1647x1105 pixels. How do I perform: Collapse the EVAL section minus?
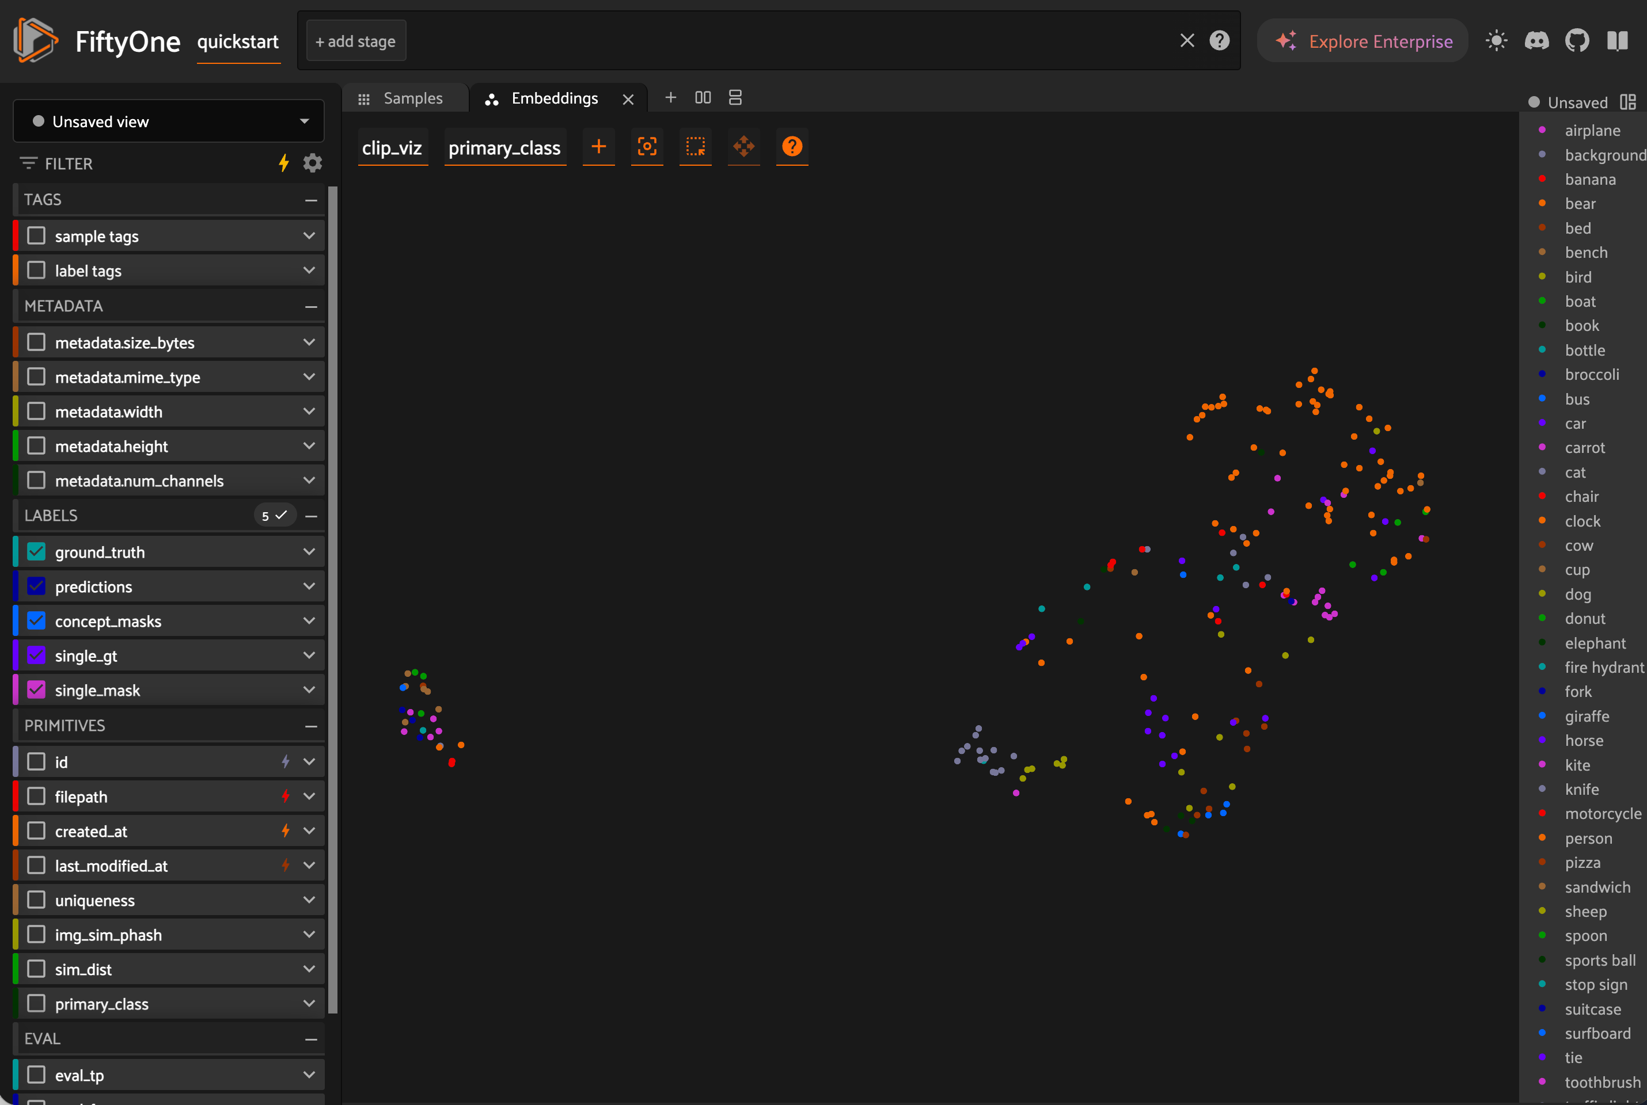point(311,1039)
